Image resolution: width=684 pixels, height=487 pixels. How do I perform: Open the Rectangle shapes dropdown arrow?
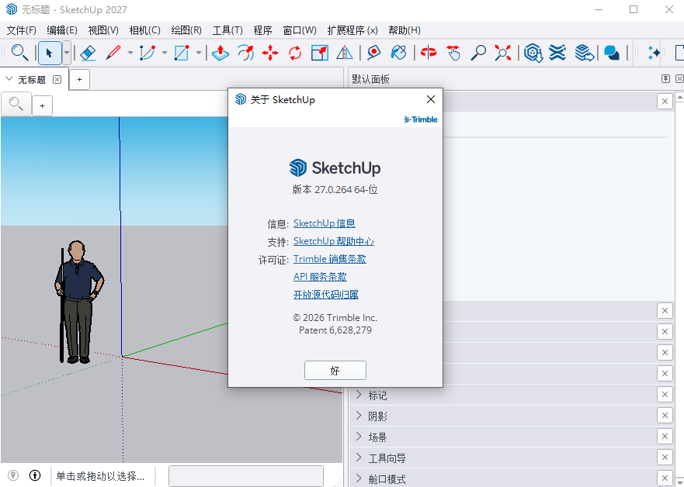coord(199,54)
